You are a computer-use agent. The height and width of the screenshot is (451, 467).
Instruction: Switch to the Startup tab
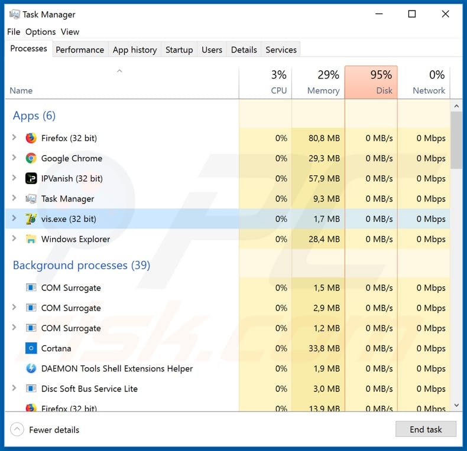click(x=179, y=50)
